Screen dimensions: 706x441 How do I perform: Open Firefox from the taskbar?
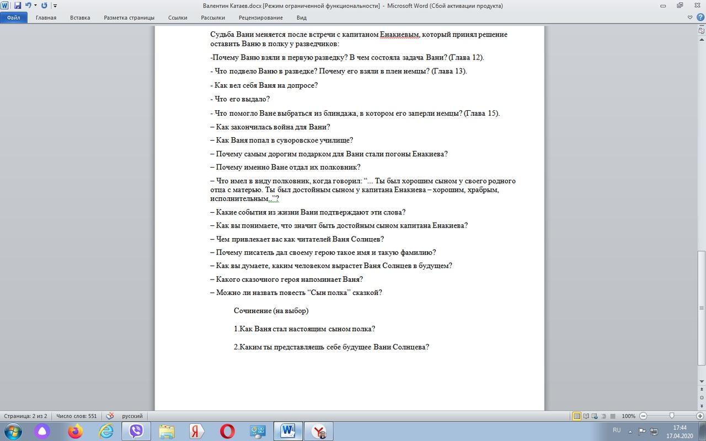tap(74, 431)
